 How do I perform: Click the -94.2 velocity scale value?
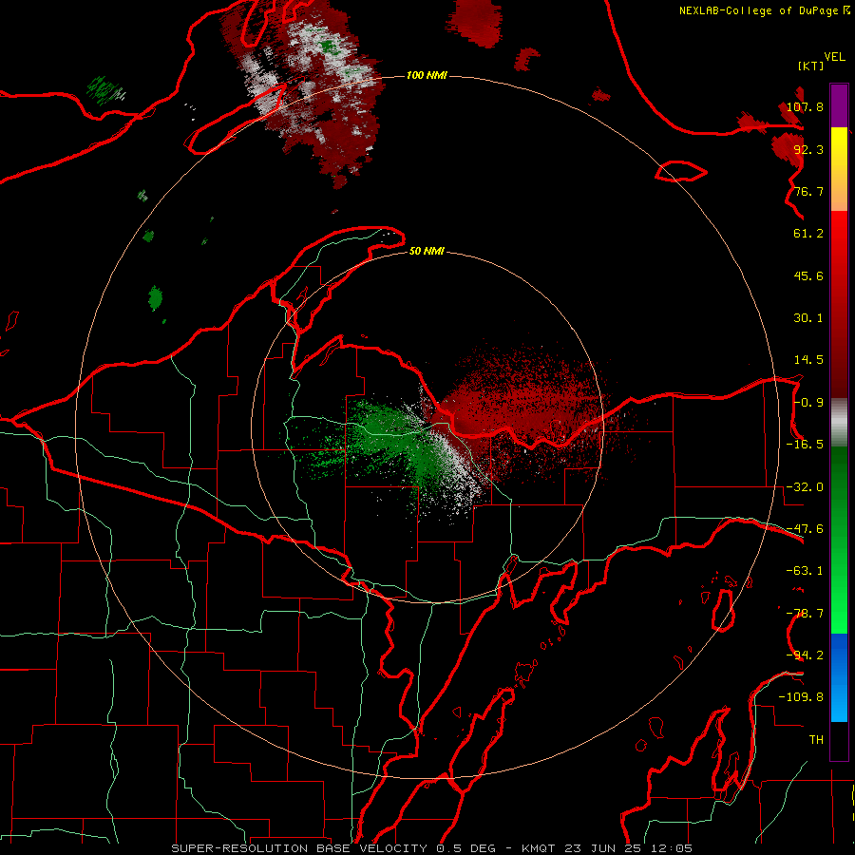pos(805,655)
